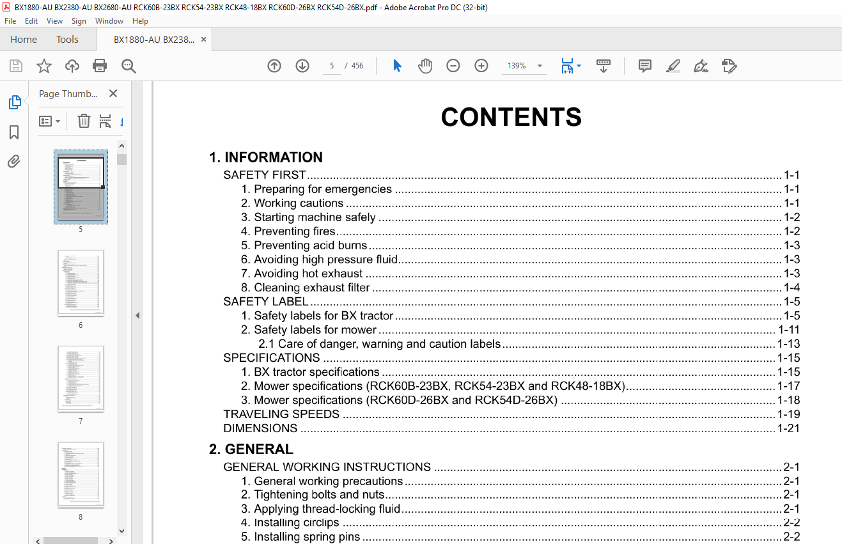Open Applying thread-locking fluid entry
The image size is (842, 544).
pos(520,509)
